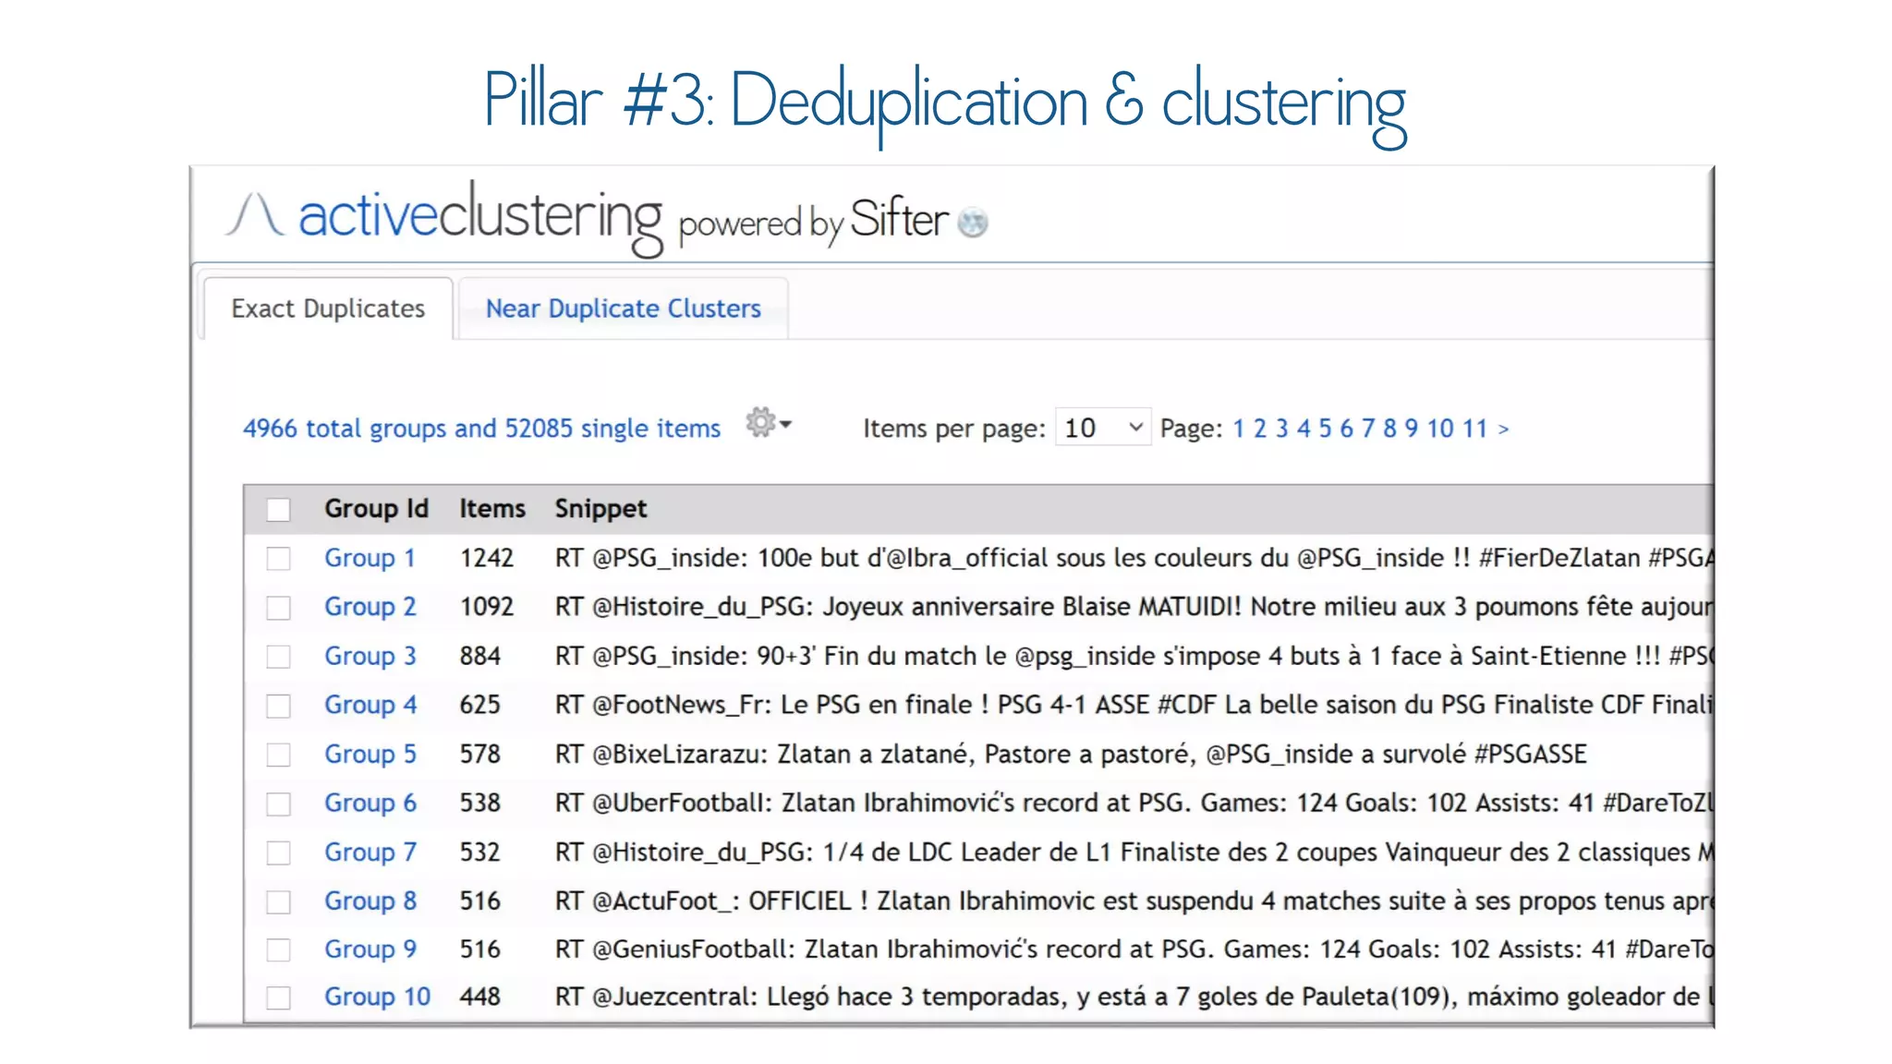Go to page 3
The image size is (1892, 1064).
pyautogui.click(x=1281, y=429)
